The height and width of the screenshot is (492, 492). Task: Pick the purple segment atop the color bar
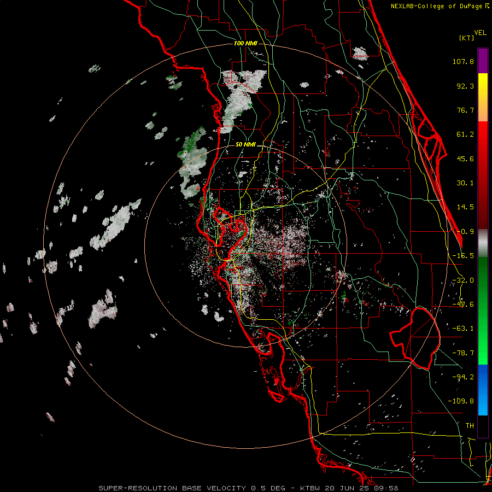(x=483, y=61)
